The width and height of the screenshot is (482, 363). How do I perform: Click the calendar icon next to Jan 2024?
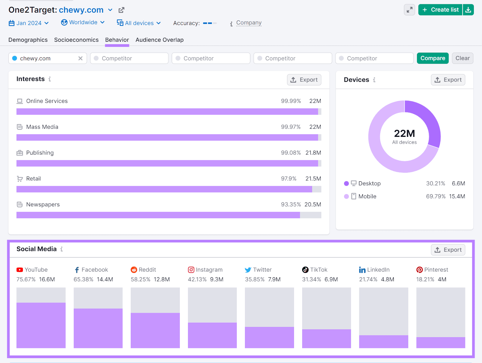11,23
